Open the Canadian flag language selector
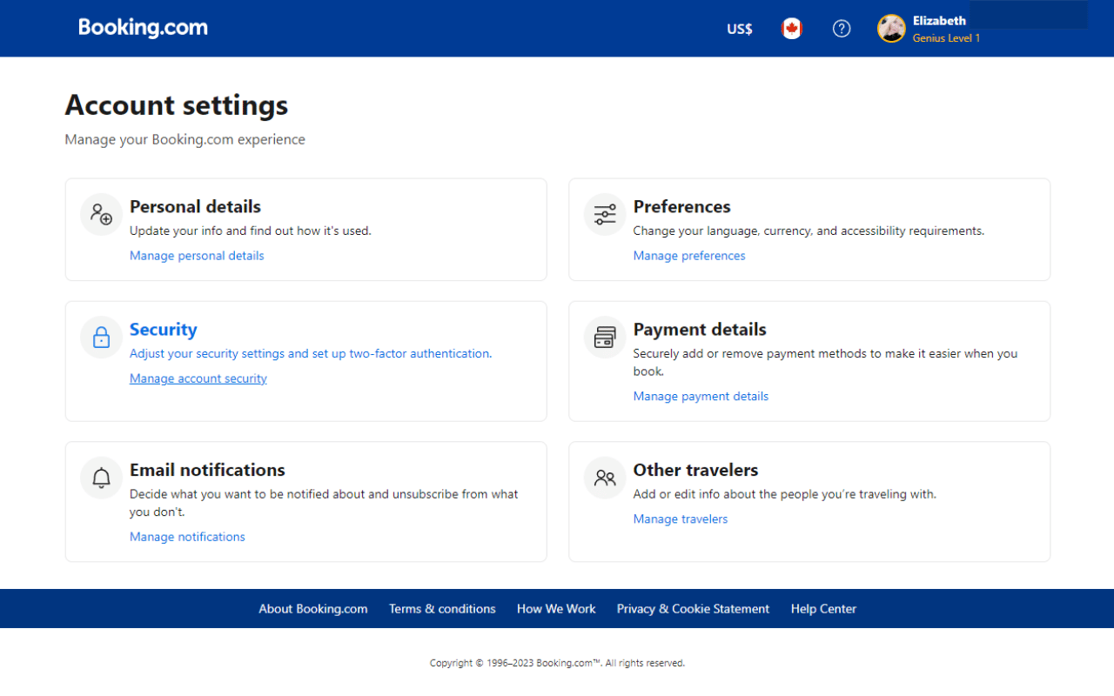 click(x=791, y=28)
